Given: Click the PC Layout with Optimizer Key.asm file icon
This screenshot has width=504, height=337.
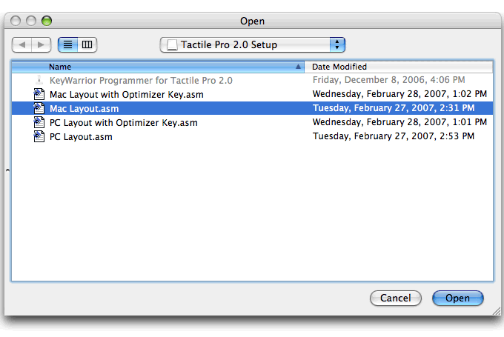Looking at the screenshot, I should (39, 122).
